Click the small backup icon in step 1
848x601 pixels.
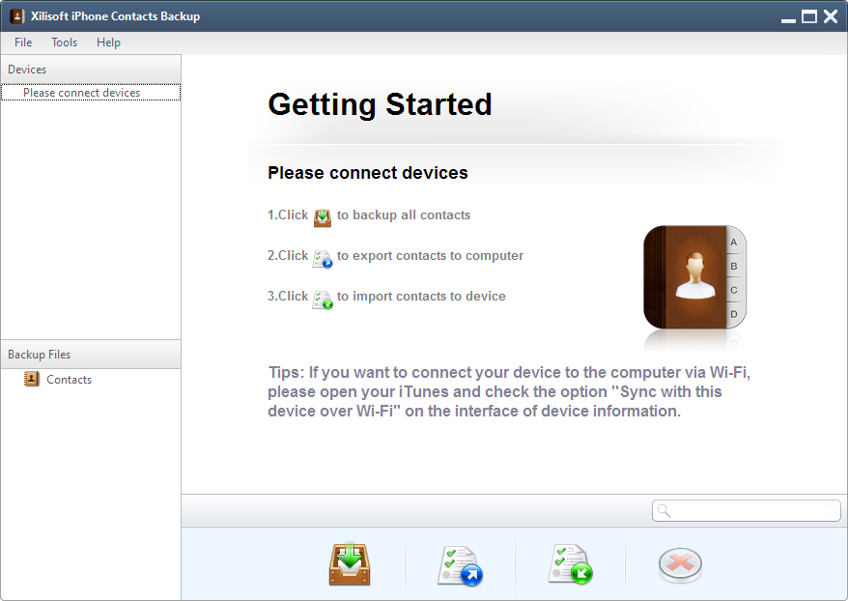pyautogui.click(x=323, y=217)
